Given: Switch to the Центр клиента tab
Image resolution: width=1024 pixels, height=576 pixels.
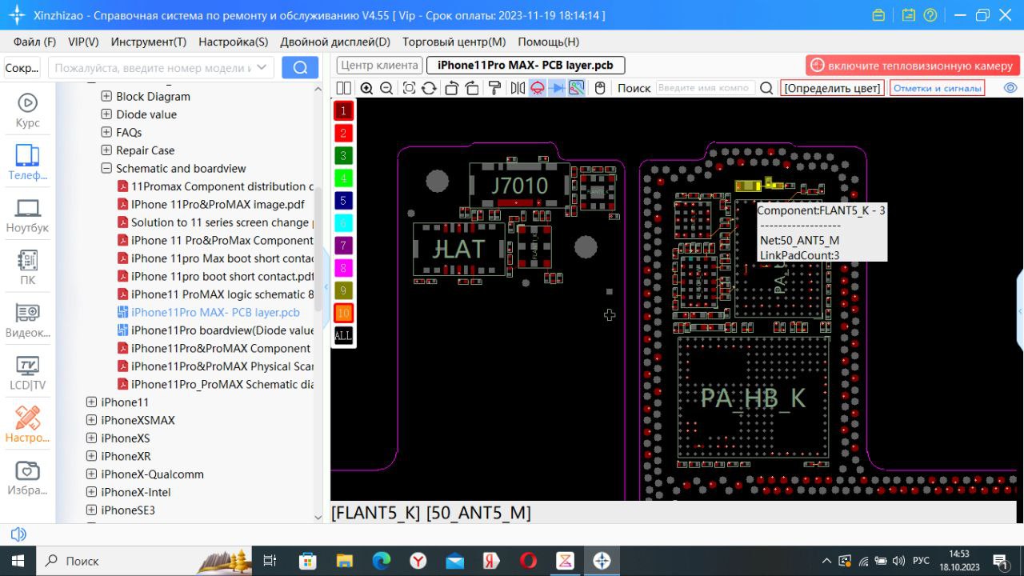Looking at the screenshot, I should coord(379,66).
